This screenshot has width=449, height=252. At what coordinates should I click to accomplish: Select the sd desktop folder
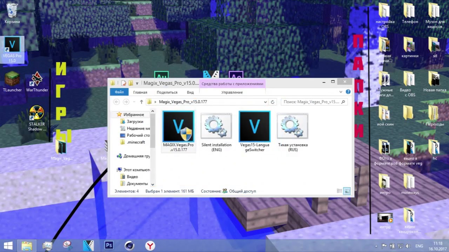(435, 47)
